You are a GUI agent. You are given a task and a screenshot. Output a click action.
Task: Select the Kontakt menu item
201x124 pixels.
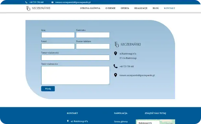click(x=170, y=8)
